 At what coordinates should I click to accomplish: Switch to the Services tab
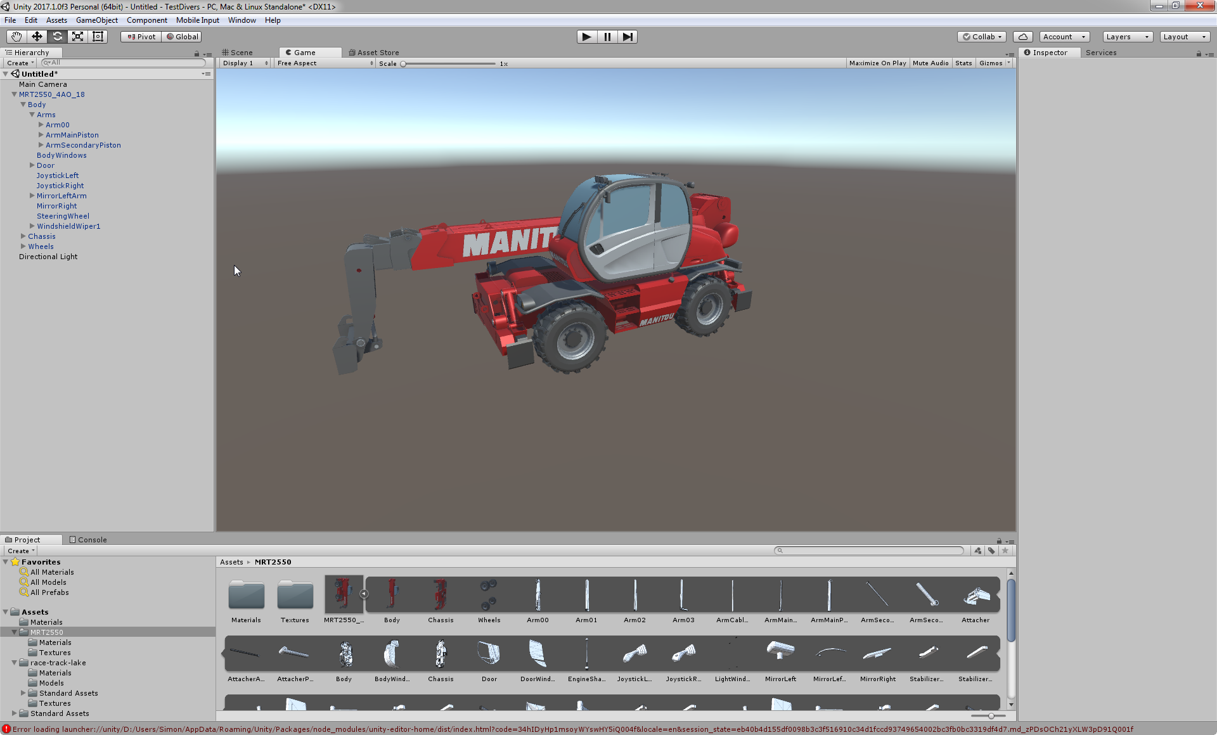(1101, 53)
